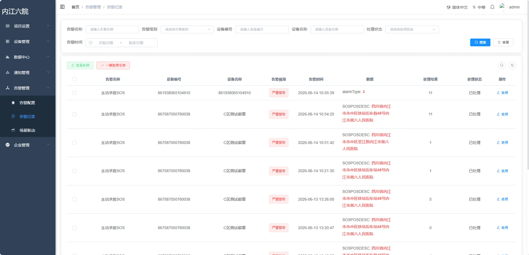
Task: Click the 场景联动 icon
Action: coord(13,130)
